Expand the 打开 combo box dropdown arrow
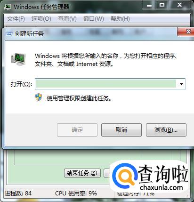The width and height of the screenshot is (194, 202). (x=181, y=84)
